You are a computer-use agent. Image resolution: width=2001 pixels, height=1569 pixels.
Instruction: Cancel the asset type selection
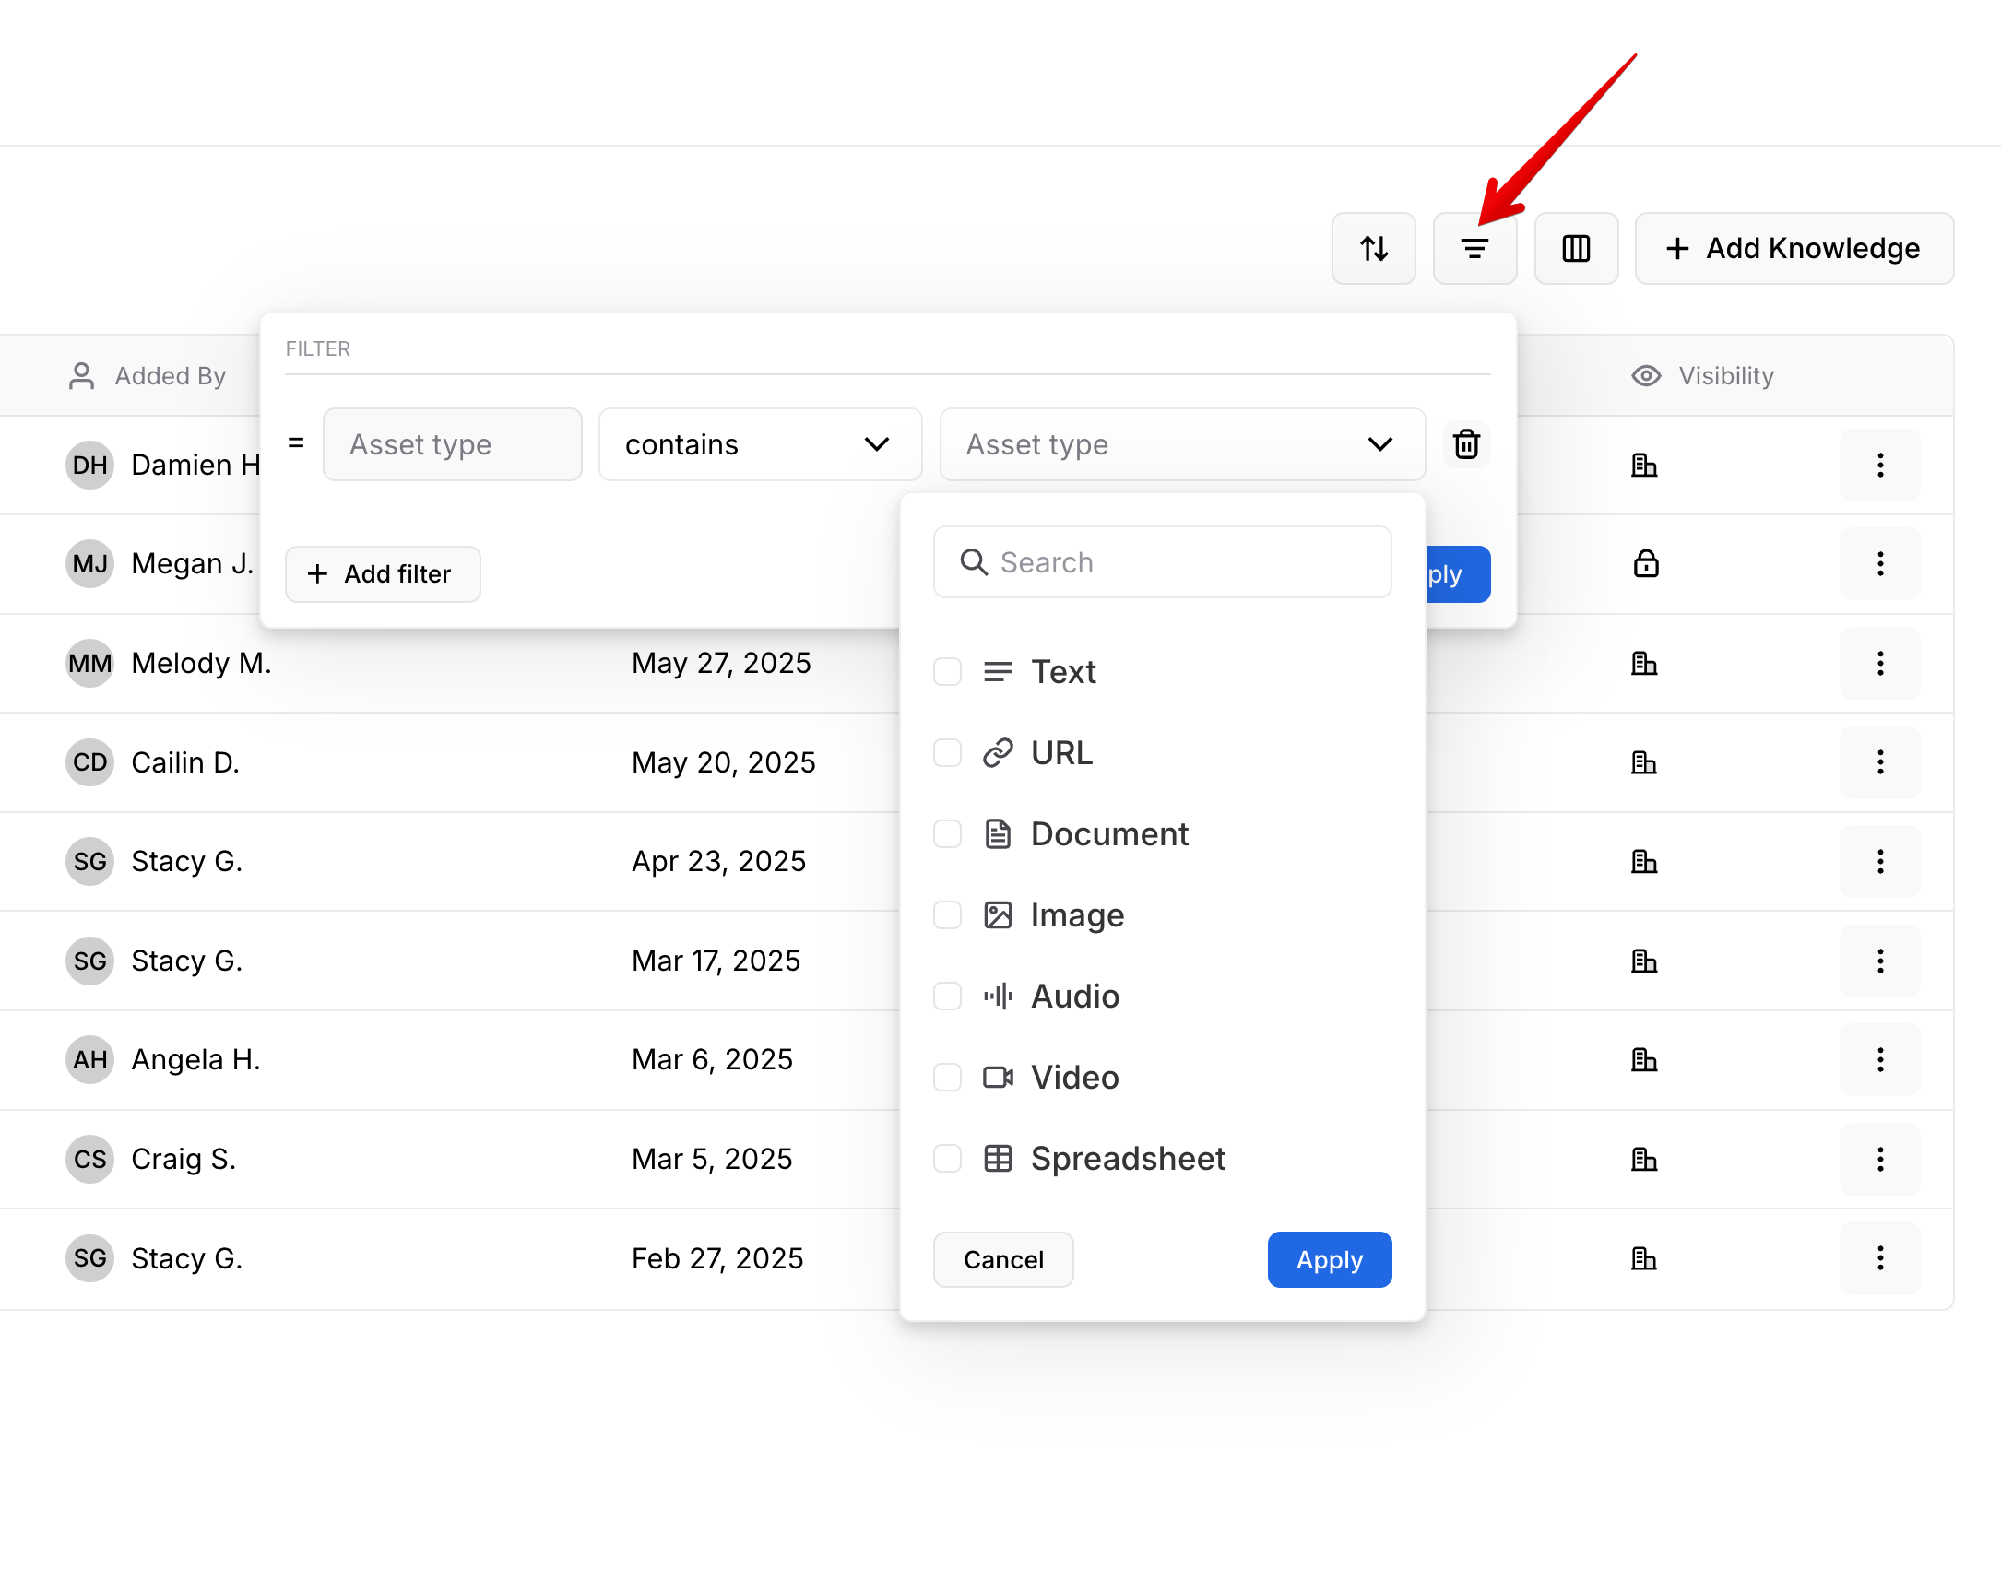[1003, 1259]
